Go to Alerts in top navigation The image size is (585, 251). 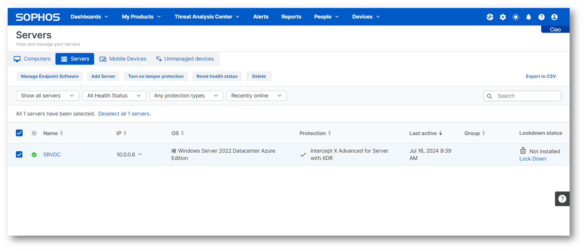click(x=261, y=17)
